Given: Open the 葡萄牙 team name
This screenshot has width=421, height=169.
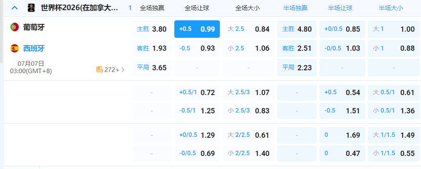Looking at the screenshot, I should coord(34,27).
